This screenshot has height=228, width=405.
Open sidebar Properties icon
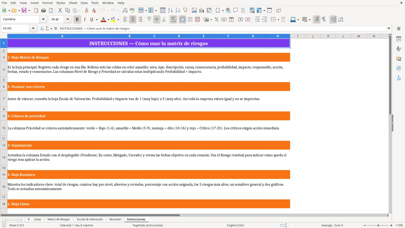click(x=399, y=39)
